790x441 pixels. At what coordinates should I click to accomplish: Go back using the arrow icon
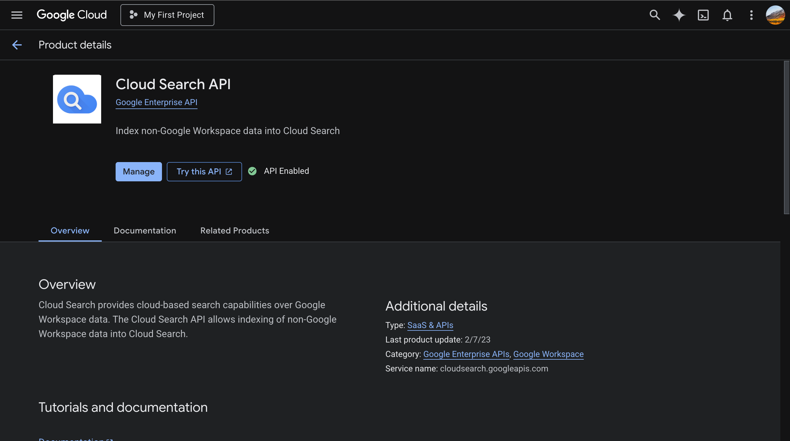coord(17,45)
